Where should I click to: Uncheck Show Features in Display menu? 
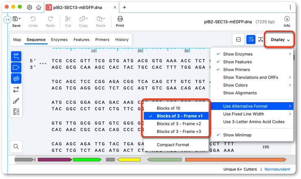tap(252, 62)
